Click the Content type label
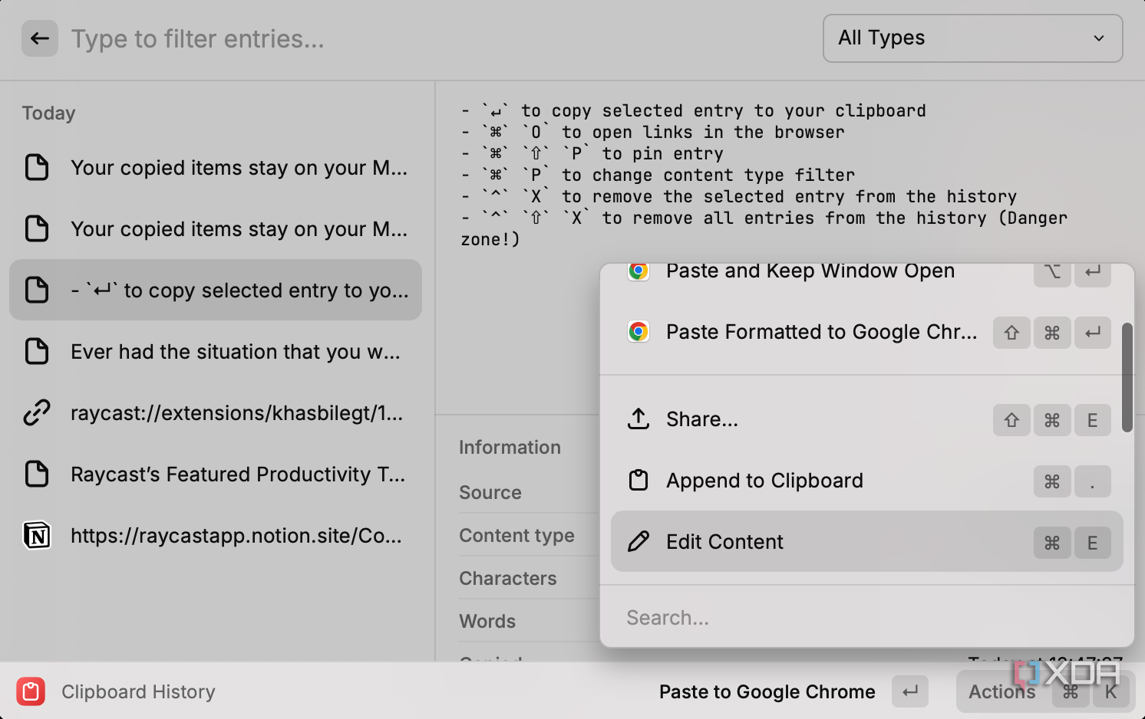Image resolution: width=1145 pixels, height=719 pixels. [516, 536]
